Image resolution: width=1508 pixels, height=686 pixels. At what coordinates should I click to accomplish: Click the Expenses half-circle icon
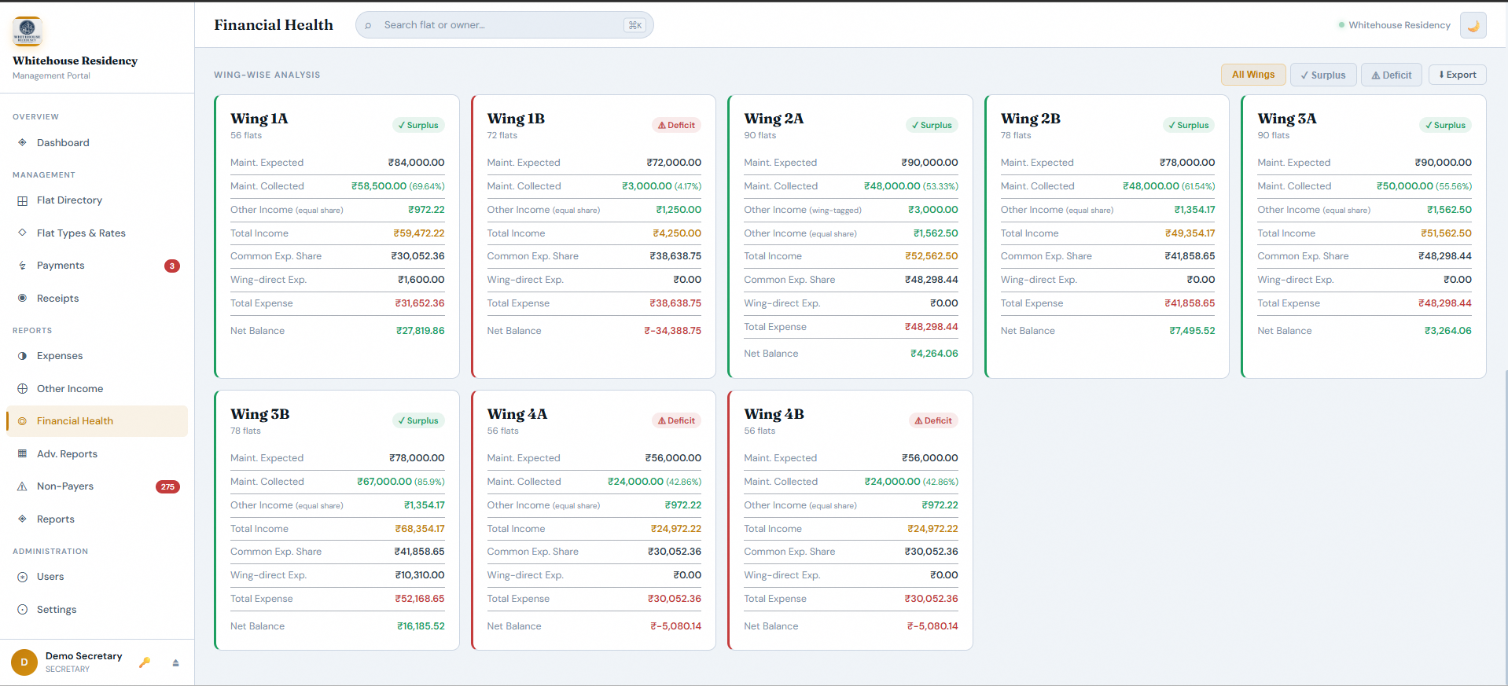22,356
